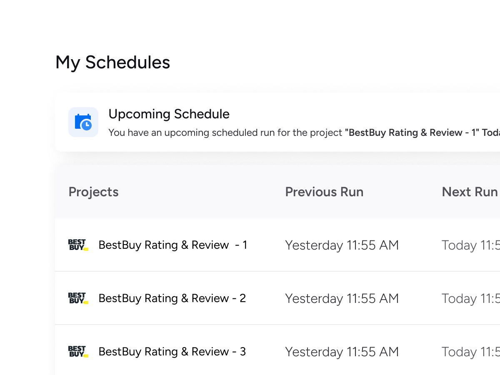500x375 pixels.
Task: Click the Best Buy logo for Review - 3
Action: click(x=78, y=352)
